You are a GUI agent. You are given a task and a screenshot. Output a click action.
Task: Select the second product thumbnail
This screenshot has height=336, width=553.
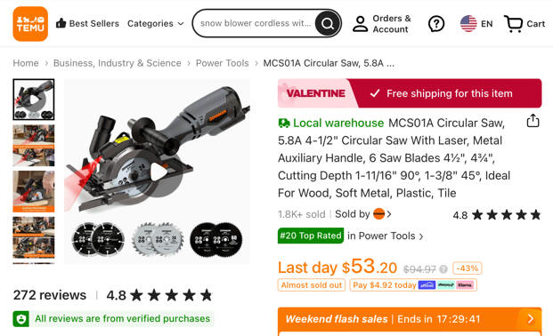(x=34, y=145)
